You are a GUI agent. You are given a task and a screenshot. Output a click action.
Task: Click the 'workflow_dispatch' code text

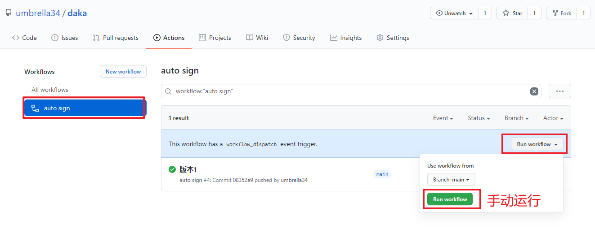251,144
